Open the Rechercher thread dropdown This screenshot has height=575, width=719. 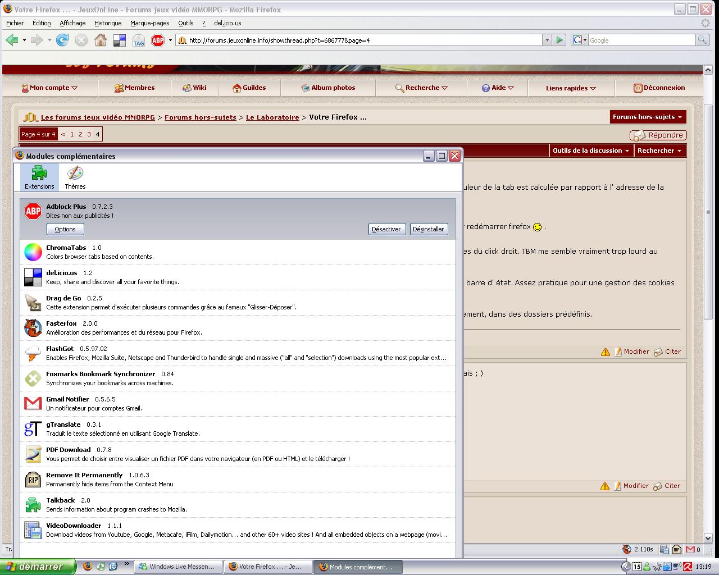[659, 150]
